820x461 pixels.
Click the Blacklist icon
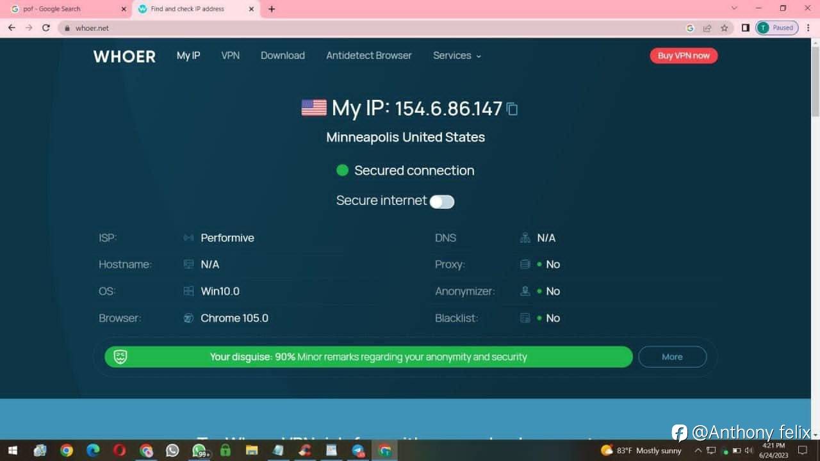[x=525, y=318]
